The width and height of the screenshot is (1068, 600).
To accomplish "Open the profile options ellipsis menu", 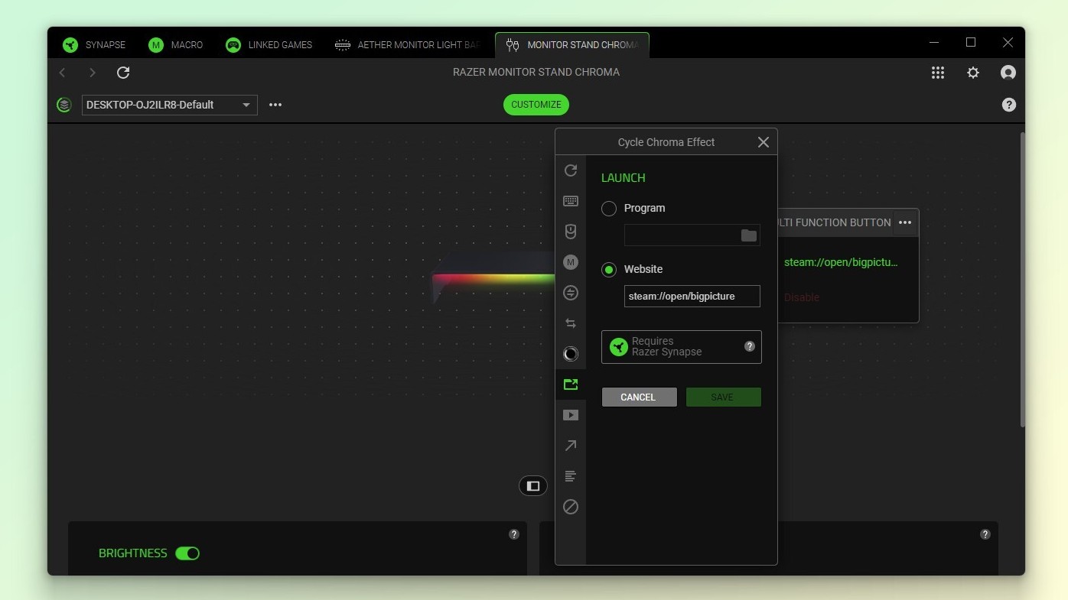I will [x=275, y=105].
